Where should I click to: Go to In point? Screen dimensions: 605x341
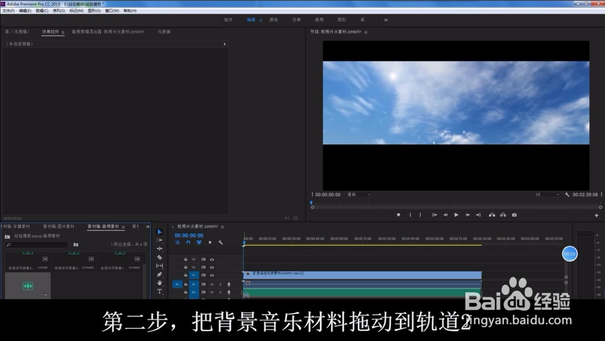434,215
